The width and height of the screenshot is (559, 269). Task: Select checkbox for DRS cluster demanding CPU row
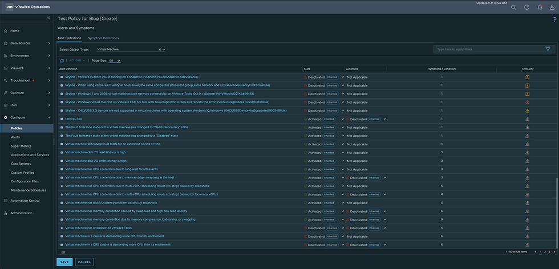(62, 244)
